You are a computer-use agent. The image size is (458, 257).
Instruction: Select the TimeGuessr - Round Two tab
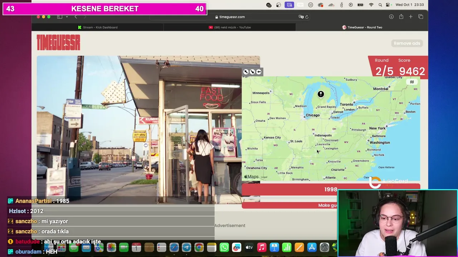362,27
